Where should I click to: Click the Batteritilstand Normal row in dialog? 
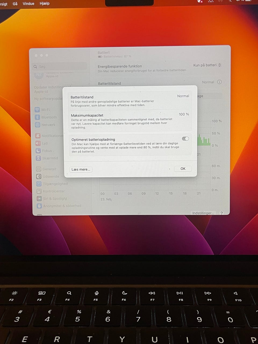point(130,101)
